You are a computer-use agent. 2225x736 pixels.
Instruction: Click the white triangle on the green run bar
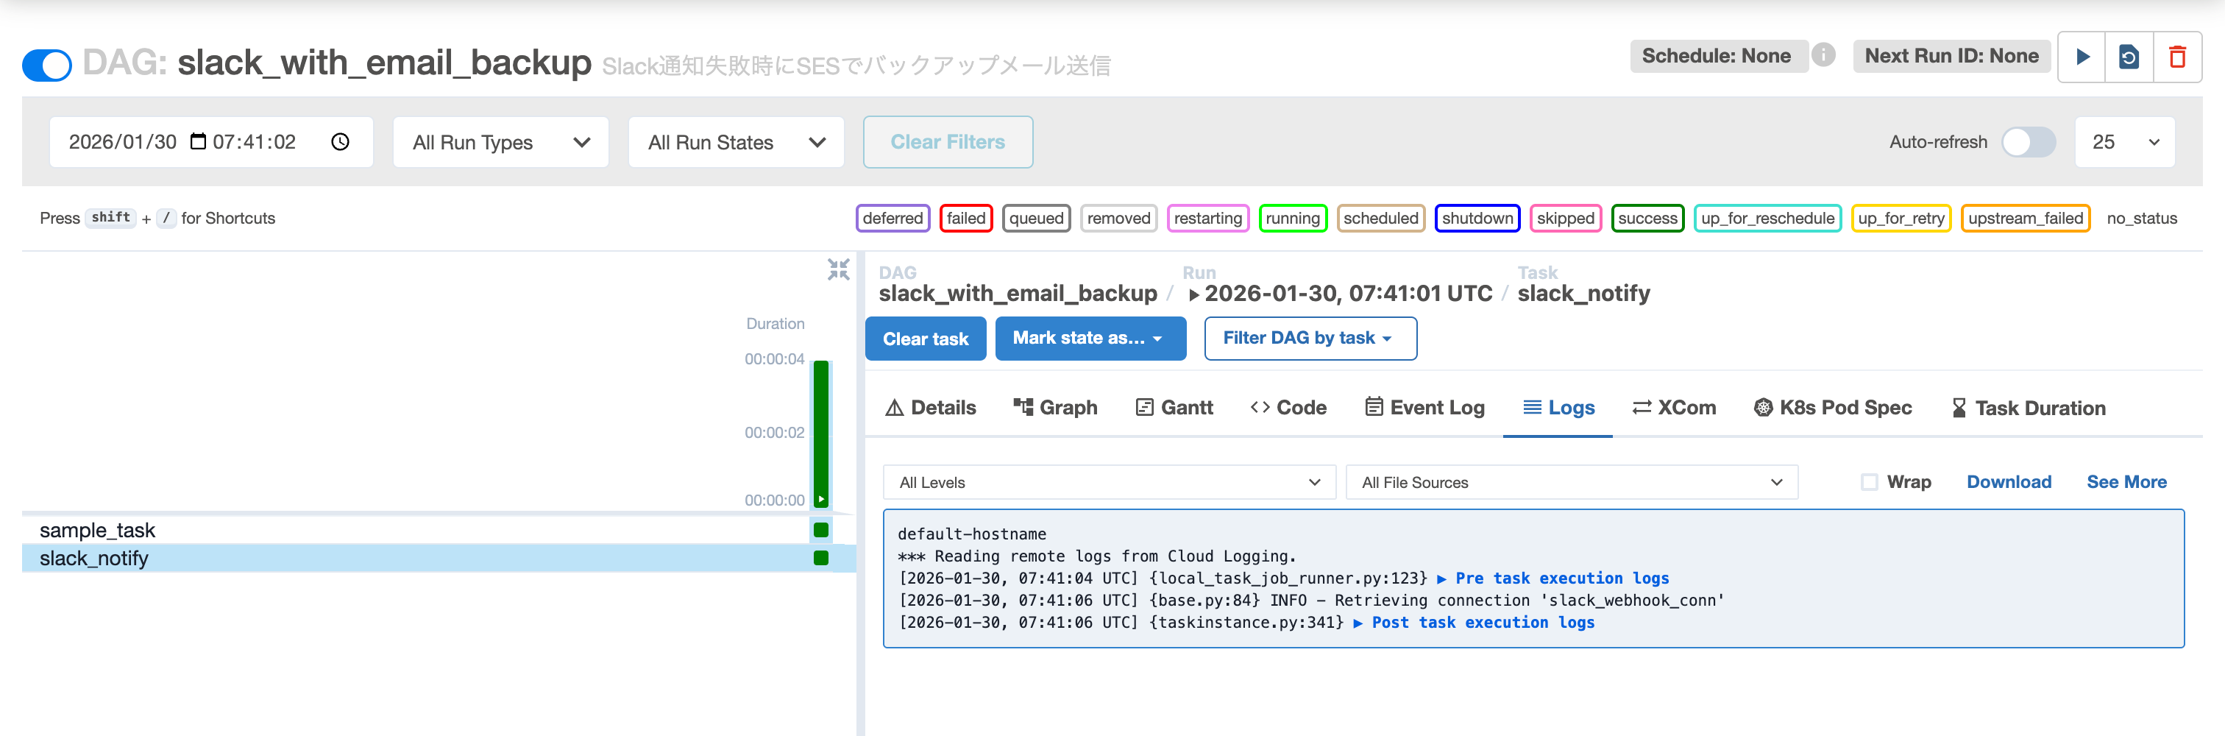coord(820,498)
